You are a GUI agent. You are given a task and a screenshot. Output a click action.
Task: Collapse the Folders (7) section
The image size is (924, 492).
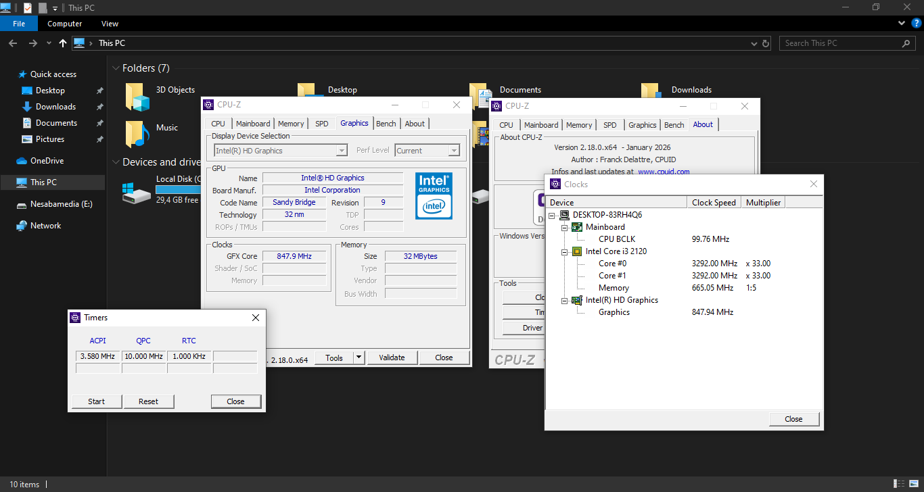point(116,68)
